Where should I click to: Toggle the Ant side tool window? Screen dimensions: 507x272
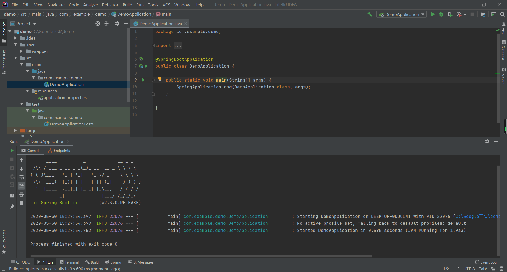coord(504,28)
